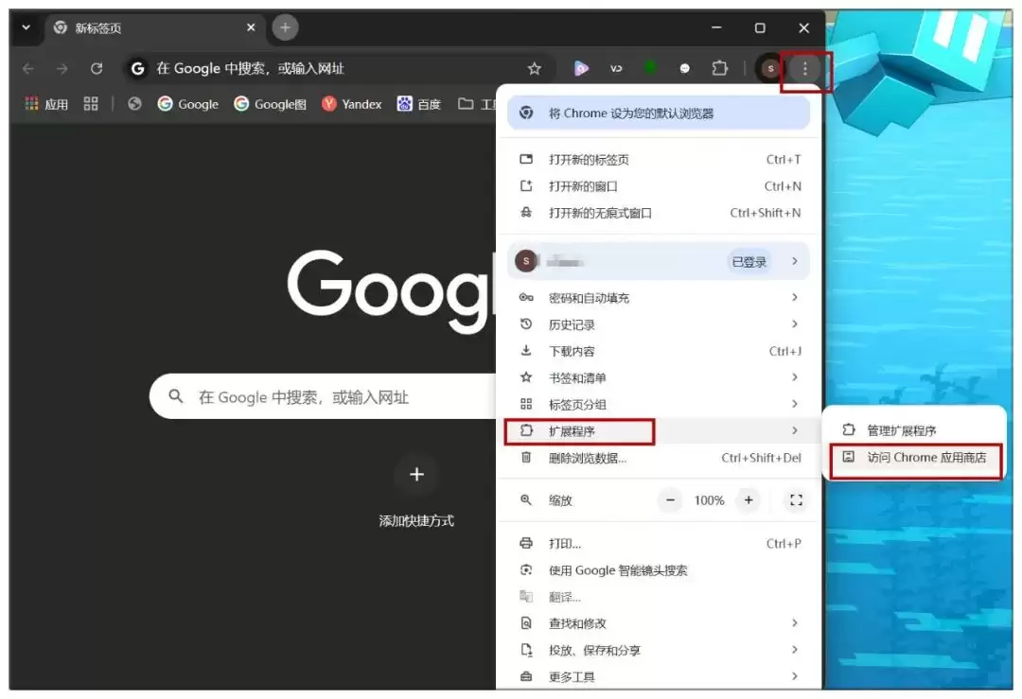Increase zoom with the plus control
The width and height of the screenshot is (1022, 699).
(748, 500)
